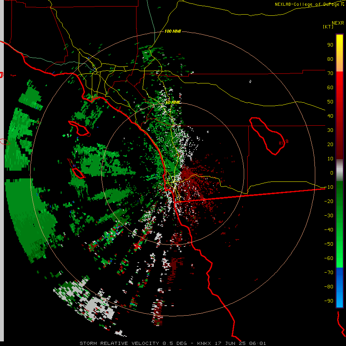
Task: Click the -50 value on the velocity scale
Action: point(329,244)
